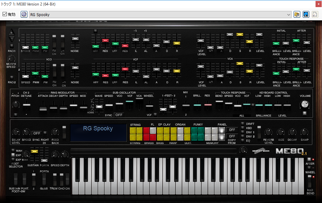The width and height of the screenshot is (322, 203).
Task: Click the upper lit button under PANEL
Action: click(x=221, y=130)
